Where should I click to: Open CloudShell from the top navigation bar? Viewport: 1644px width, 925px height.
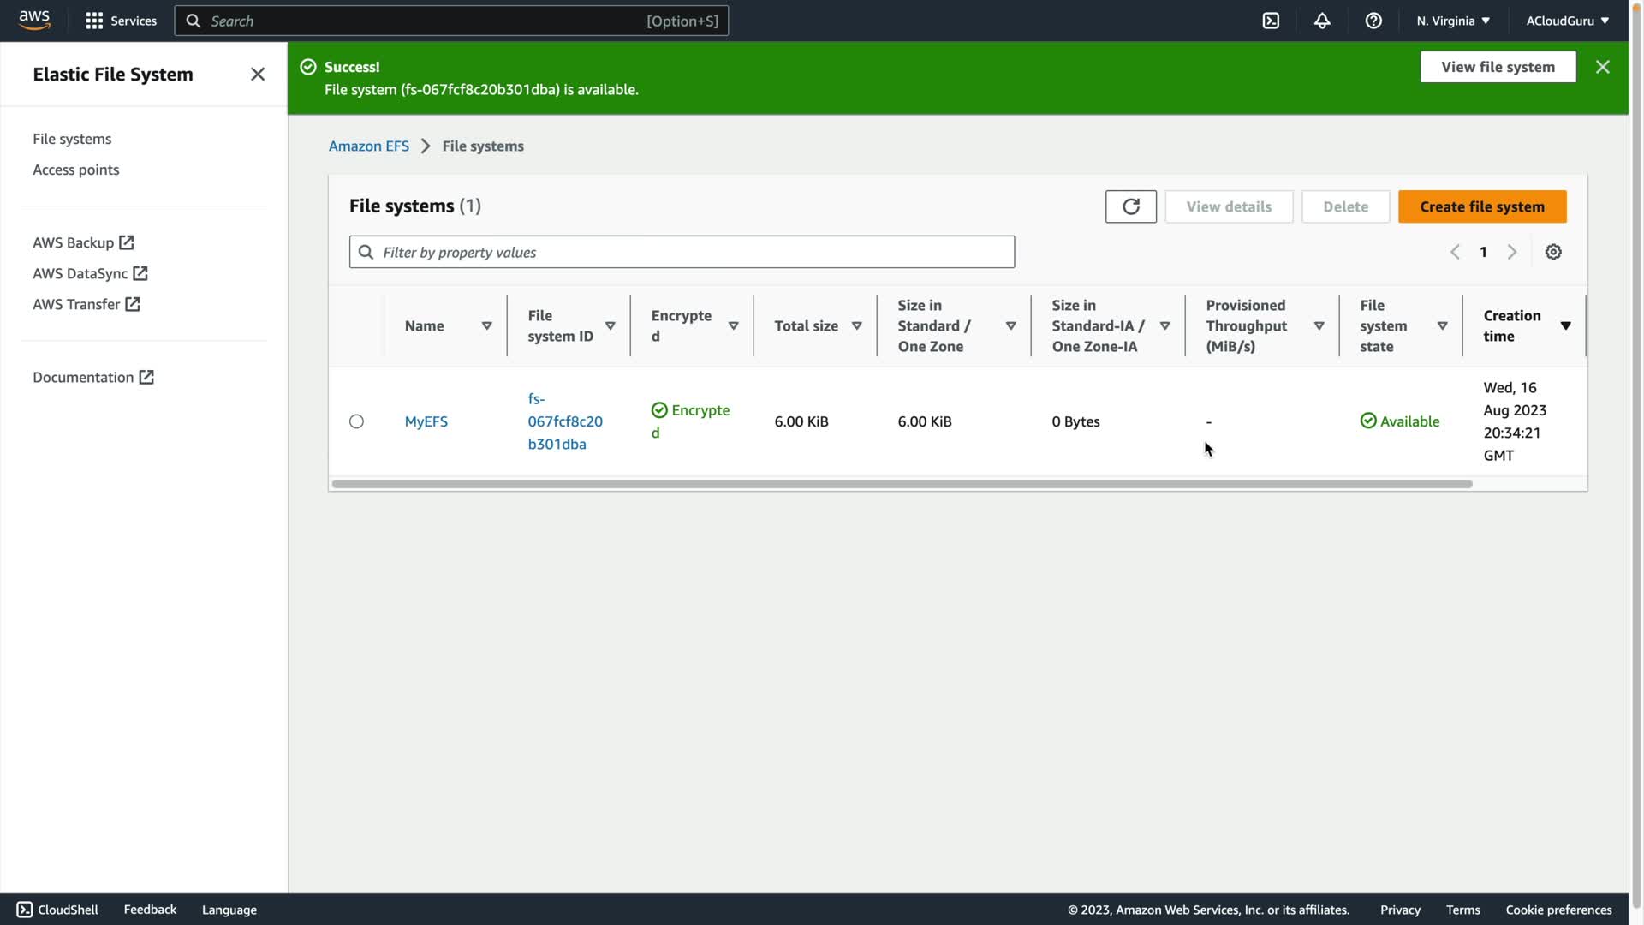pos(1271,21)
